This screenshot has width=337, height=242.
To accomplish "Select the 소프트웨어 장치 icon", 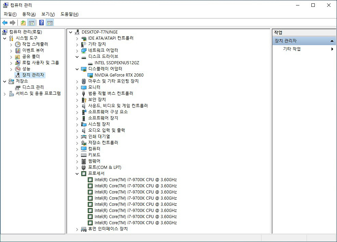I will click(84, 118).
